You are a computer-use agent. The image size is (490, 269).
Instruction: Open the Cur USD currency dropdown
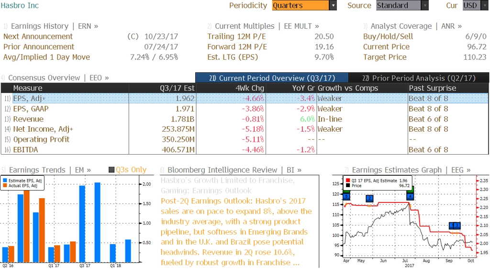coord(475,5)
